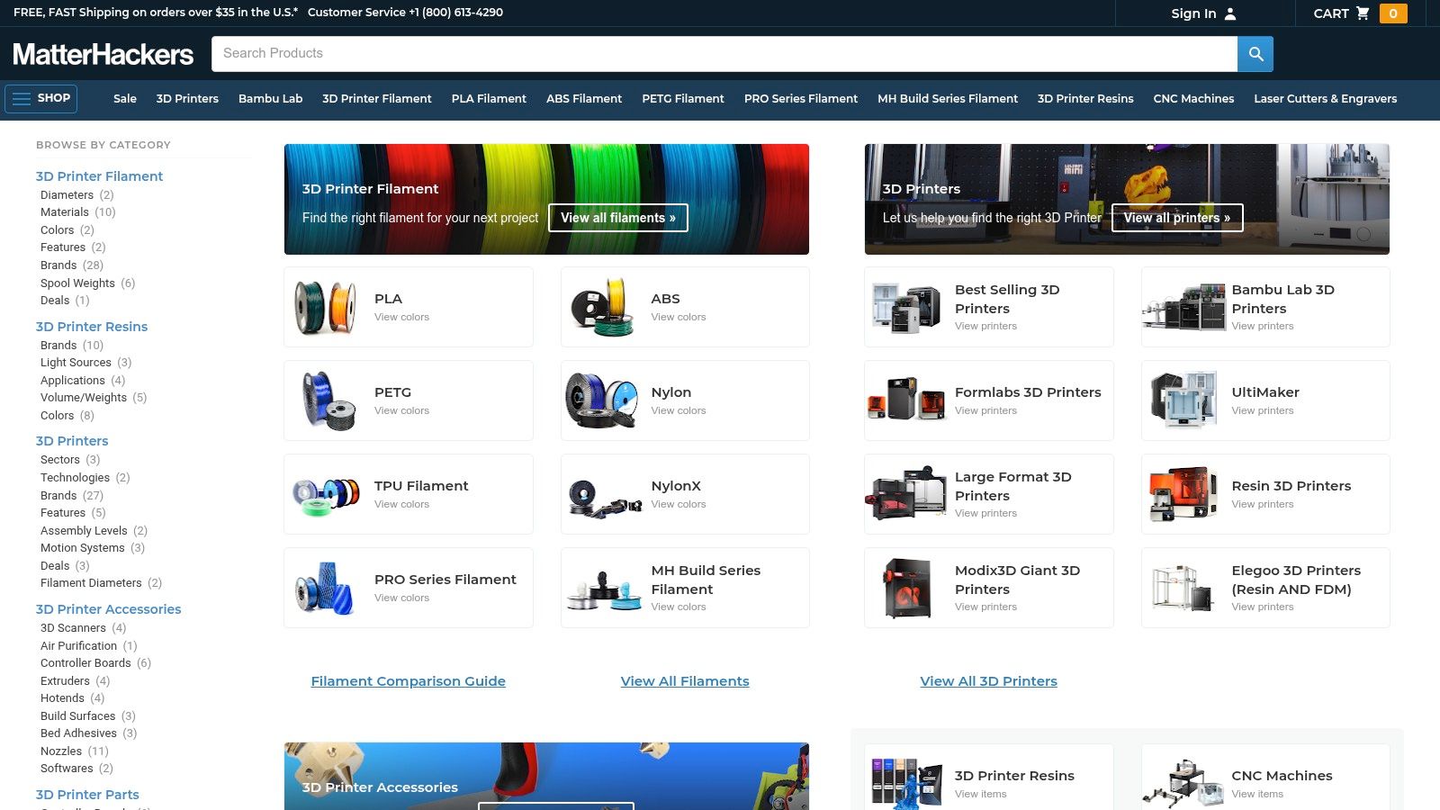This screenshot has height=810, width=1440.
Task: Follow the View All Filaments link
Action: tap(685, 681)
